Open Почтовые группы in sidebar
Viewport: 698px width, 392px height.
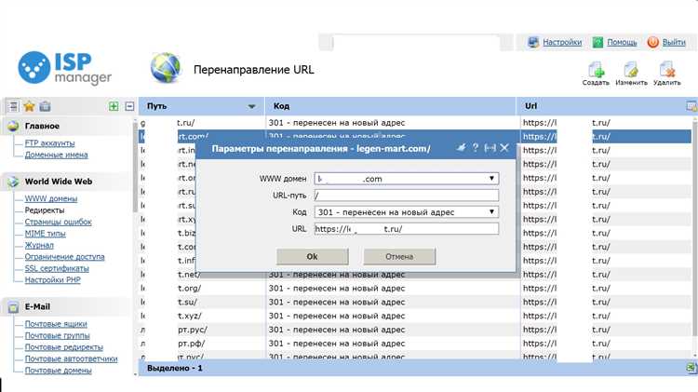[x=58, y=335]
